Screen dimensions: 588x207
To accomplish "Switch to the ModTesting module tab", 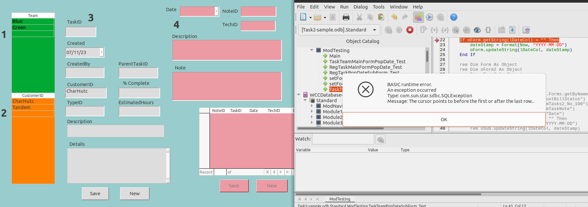I will coord(340,199).
